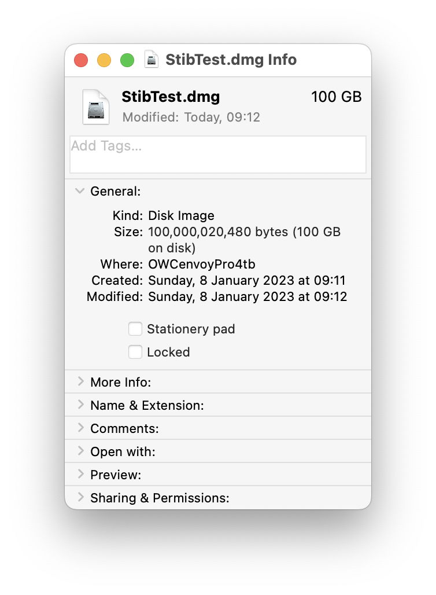Expand the Comments section
This screenshot has width=436, height=595.
80,428
